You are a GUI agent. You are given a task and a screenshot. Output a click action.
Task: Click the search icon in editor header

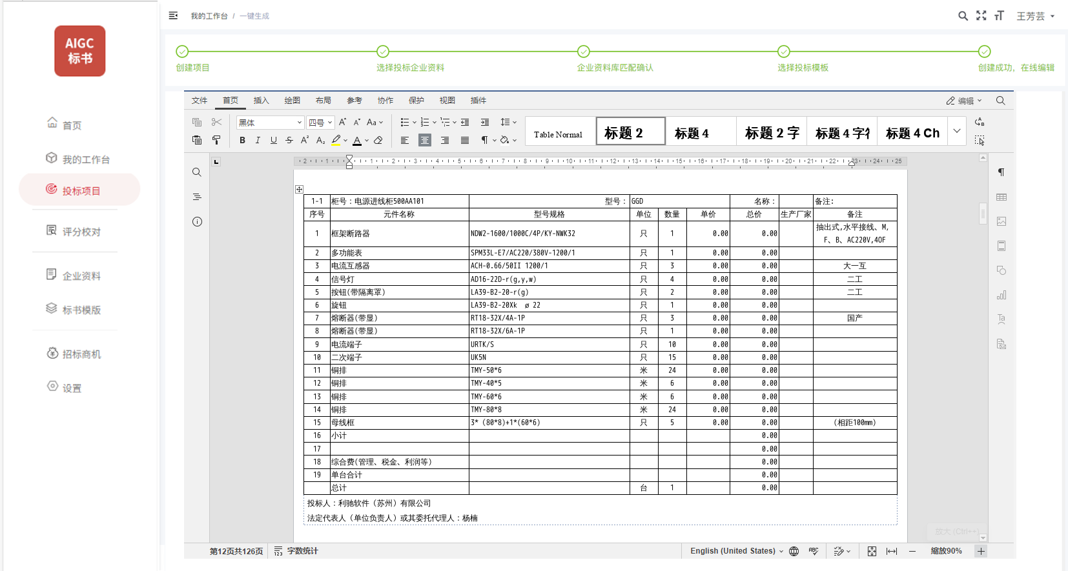pos(1000,101)
